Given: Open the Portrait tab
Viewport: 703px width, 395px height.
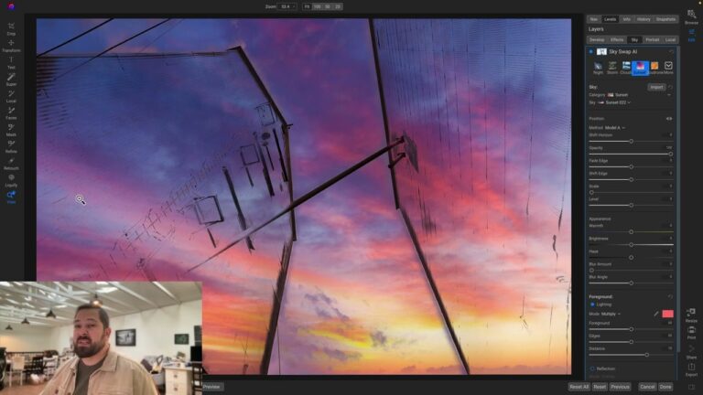Looking at the screenshot, I should pyautogui.click(x=653, y=40).
